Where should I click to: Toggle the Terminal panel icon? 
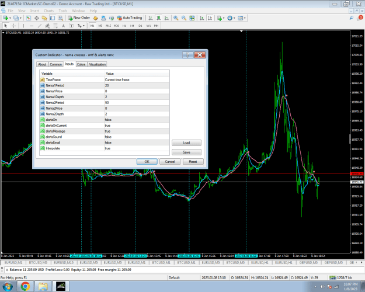(53, 18)
